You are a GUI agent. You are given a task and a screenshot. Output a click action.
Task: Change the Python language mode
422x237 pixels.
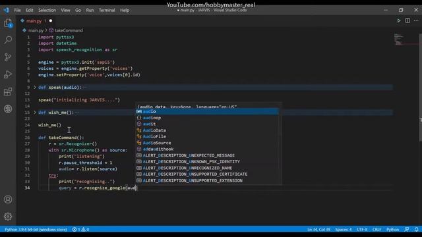(393, 230)
